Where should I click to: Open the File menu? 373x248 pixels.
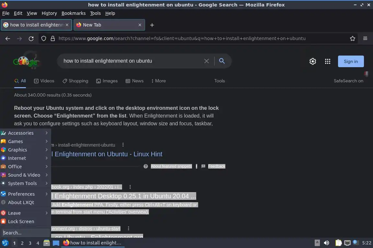(x=6, y=13)
